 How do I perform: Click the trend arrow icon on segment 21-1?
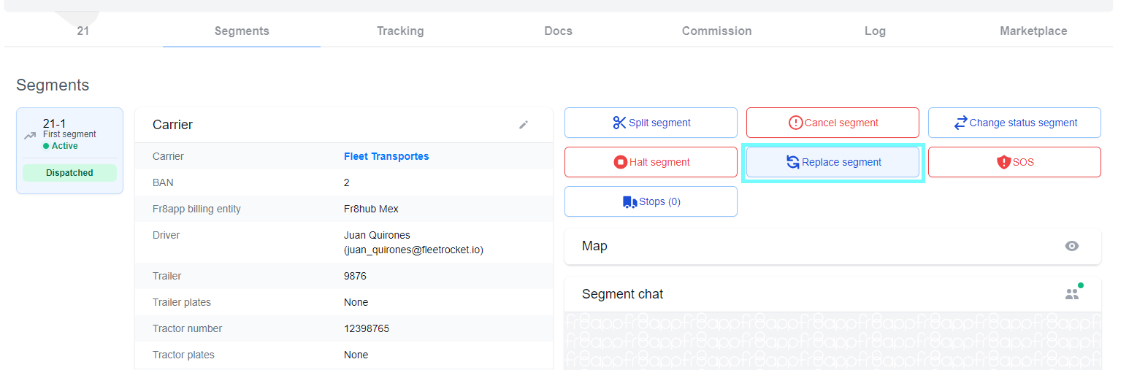pos(30,136)
